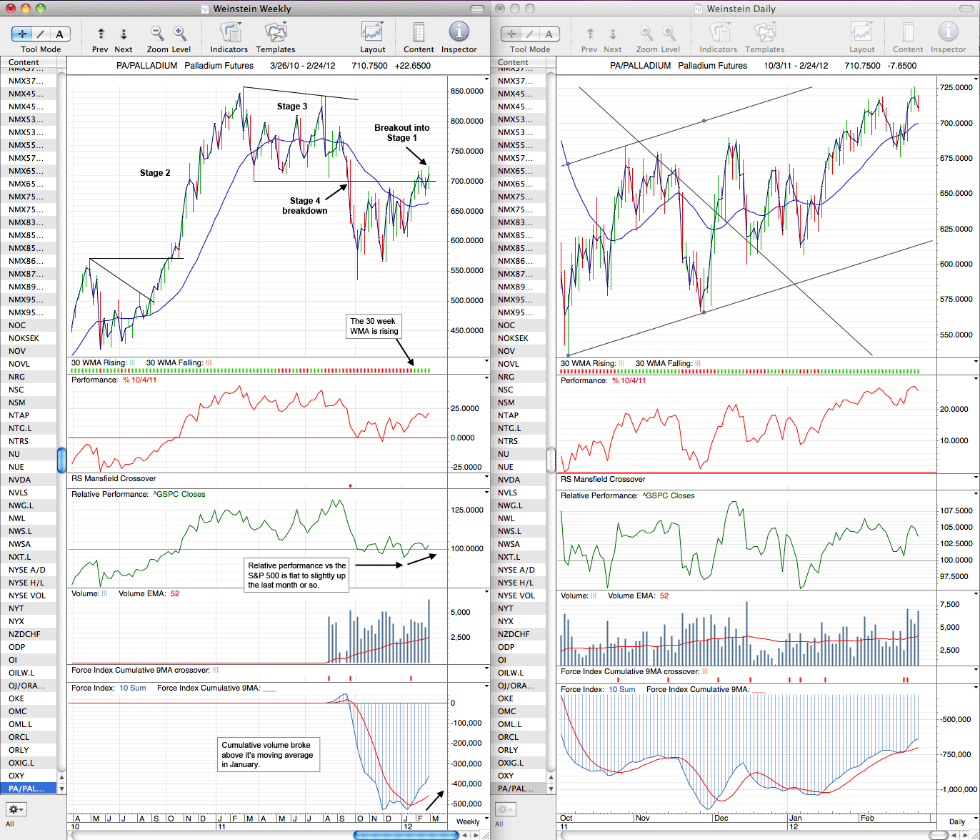Zoom in on the Weekly chart
Screen dimensions: 980x840
(179, 33)
